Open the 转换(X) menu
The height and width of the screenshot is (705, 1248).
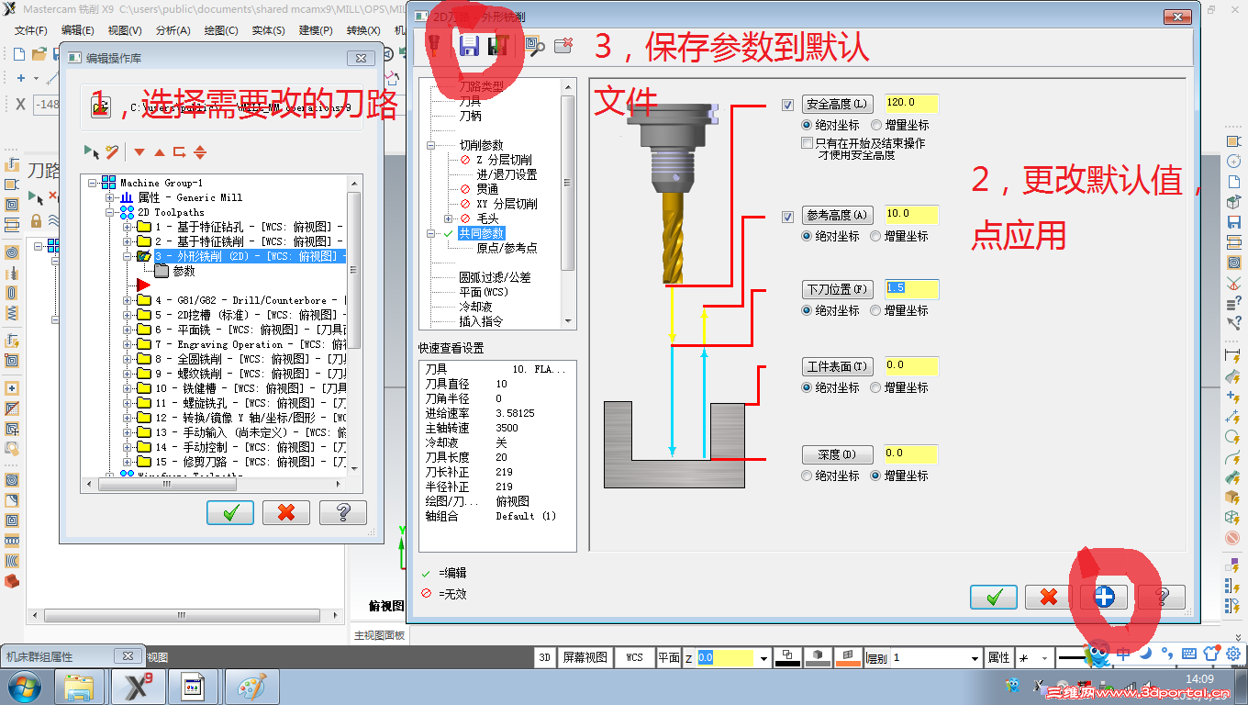coord(363,30)
